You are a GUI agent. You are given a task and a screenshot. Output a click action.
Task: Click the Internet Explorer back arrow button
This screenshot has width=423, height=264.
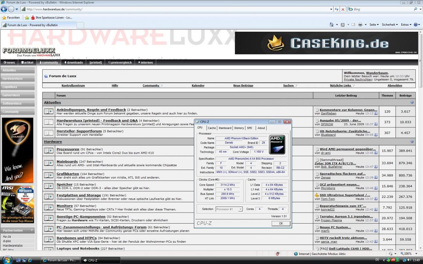point(4,9)
